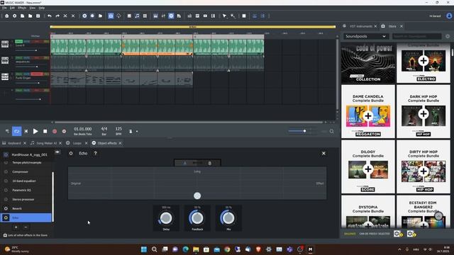Toggle the Stereo processor power button
The image size is (454, 255).
6,199
